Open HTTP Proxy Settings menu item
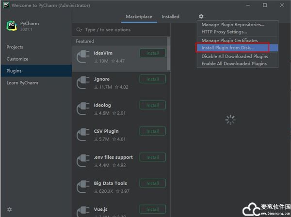This screenshot has width=291, height=217. (238, 32)
